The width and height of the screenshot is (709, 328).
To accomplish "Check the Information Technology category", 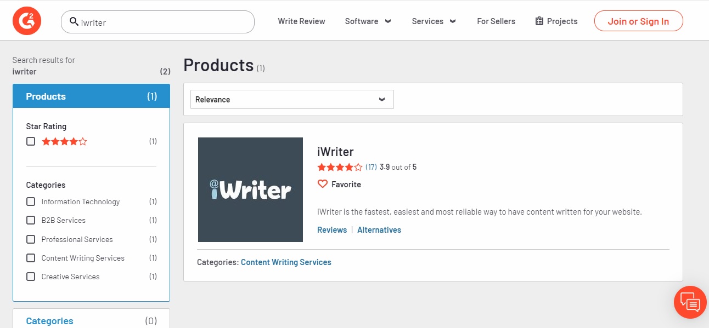I will tap(31, 202).
